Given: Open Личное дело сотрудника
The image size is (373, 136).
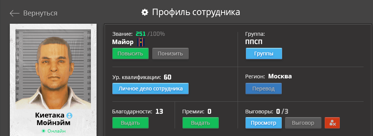Looking at the screenshot, I should (x=150, y=89).
